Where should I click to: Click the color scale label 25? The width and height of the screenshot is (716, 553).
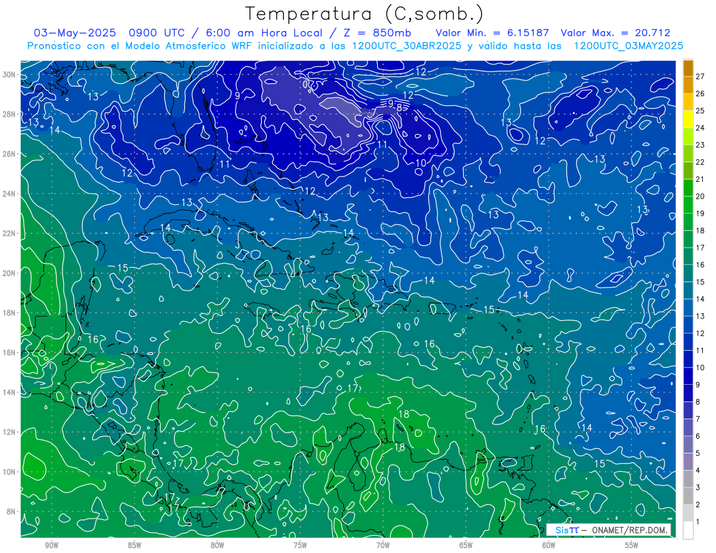pos(700,111)
